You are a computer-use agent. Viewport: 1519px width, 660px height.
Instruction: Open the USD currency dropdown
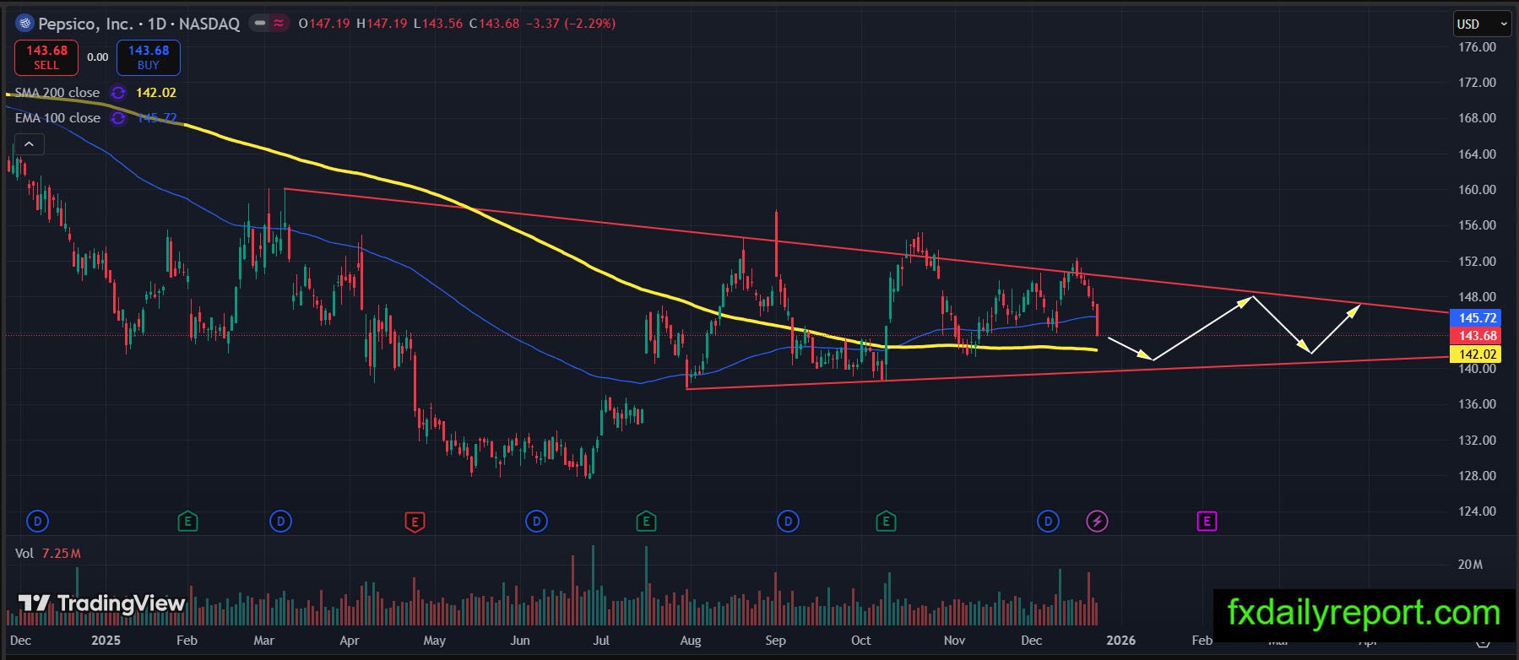tap(1482, 24)
